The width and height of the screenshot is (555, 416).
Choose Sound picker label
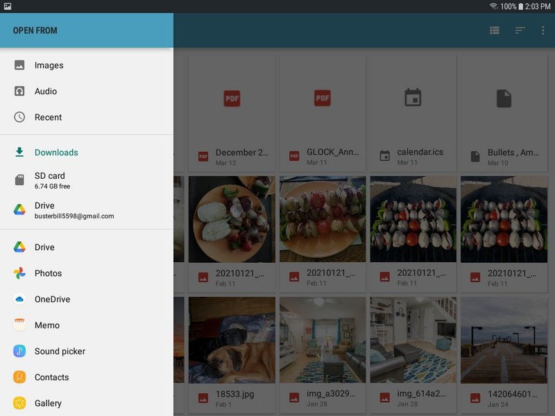click(60, 352)
